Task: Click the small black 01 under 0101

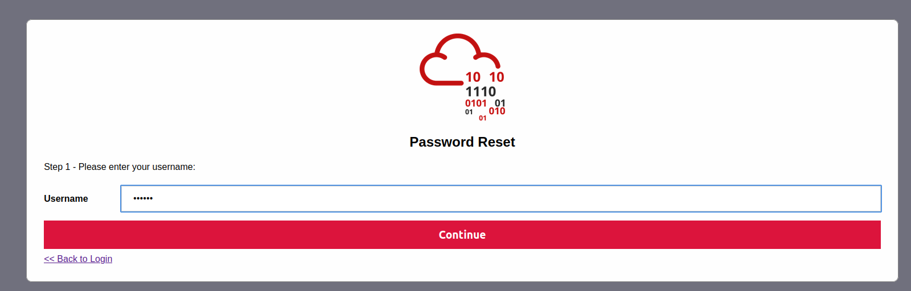Action: click(469, 112)
